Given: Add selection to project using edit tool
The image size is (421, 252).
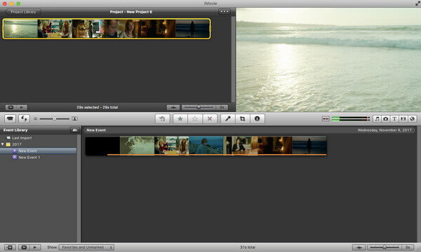Looking at the screenshot, I should (x=163, y=118).
